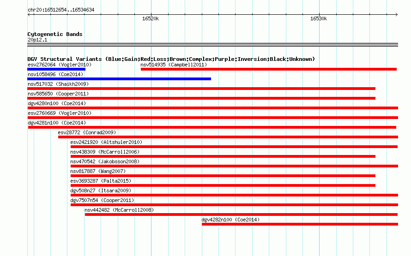
Task: Click the red bar under nsv442482
Action: coord(241,214)
